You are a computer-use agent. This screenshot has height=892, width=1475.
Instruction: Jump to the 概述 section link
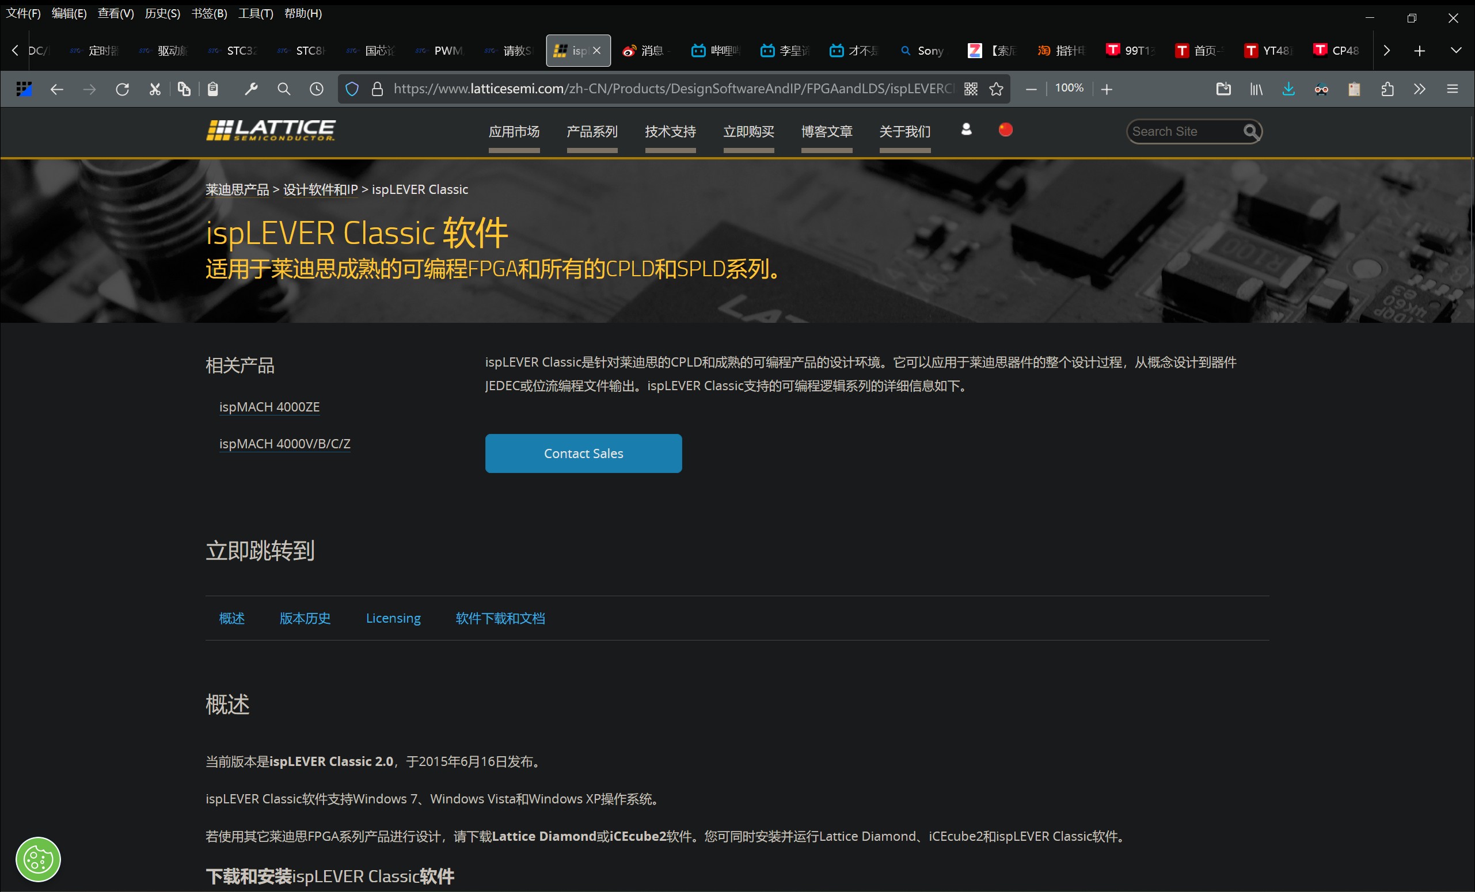point(231,618)
